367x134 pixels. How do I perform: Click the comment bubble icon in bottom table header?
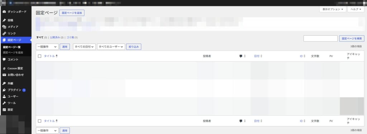click(241, 121)
